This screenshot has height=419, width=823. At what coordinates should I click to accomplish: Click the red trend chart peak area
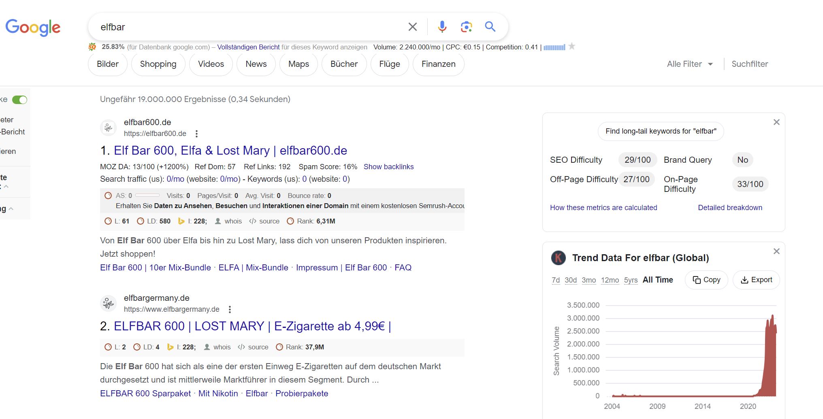(x=771, y=356)
